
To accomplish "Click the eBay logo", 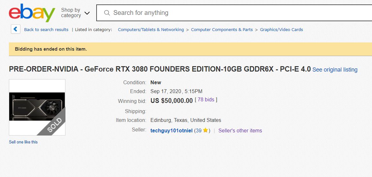I will [32, 13].
